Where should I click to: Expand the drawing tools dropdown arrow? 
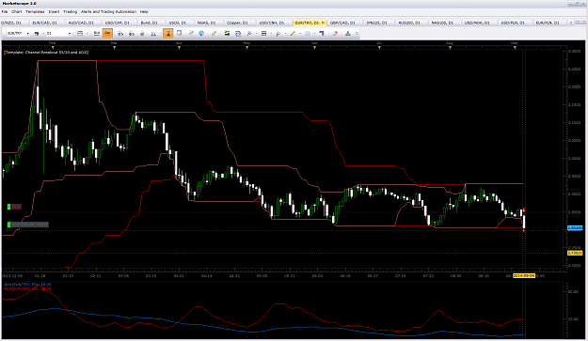tap(256, 34)
